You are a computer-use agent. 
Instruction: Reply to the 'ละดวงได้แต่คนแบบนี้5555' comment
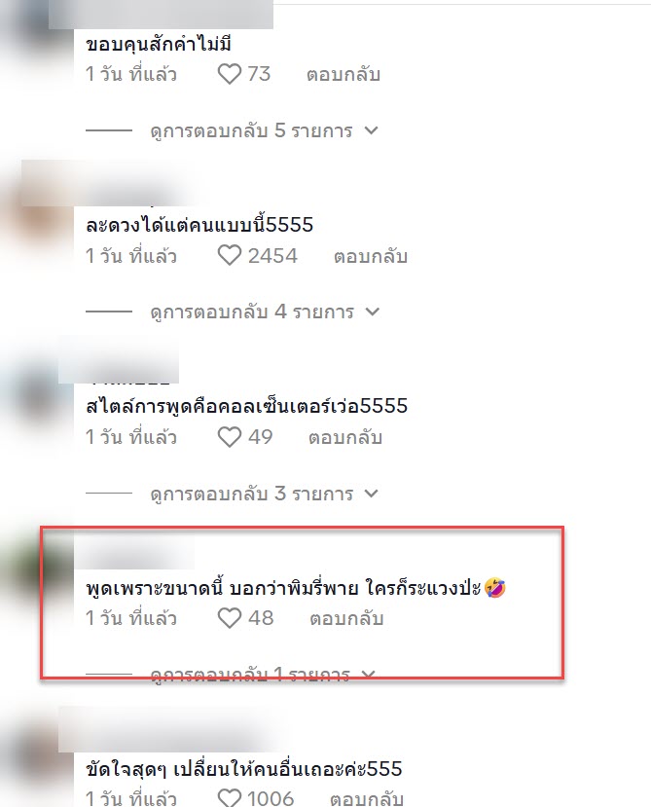pos(371,256)
